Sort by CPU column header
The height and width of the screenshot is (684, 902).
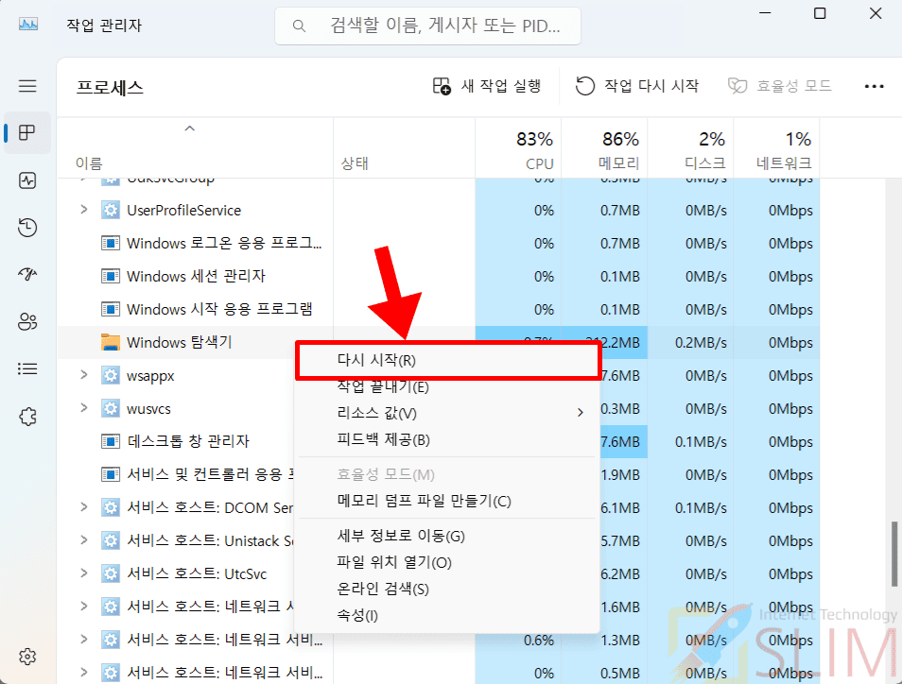click(x=518, y=148)
